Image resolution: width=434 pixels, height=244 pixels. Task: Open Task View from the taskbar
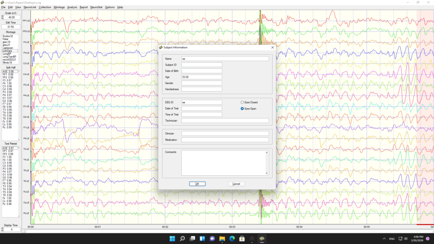coord(192,238)
